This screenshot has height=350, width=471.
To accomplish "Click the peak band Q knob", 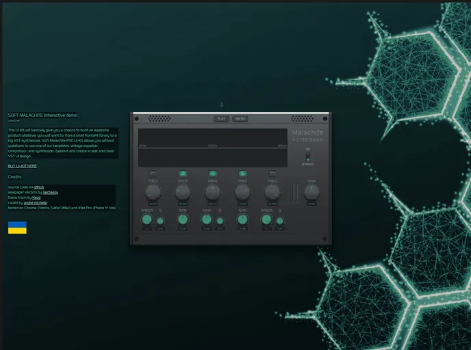I will [x=220, y=221].
